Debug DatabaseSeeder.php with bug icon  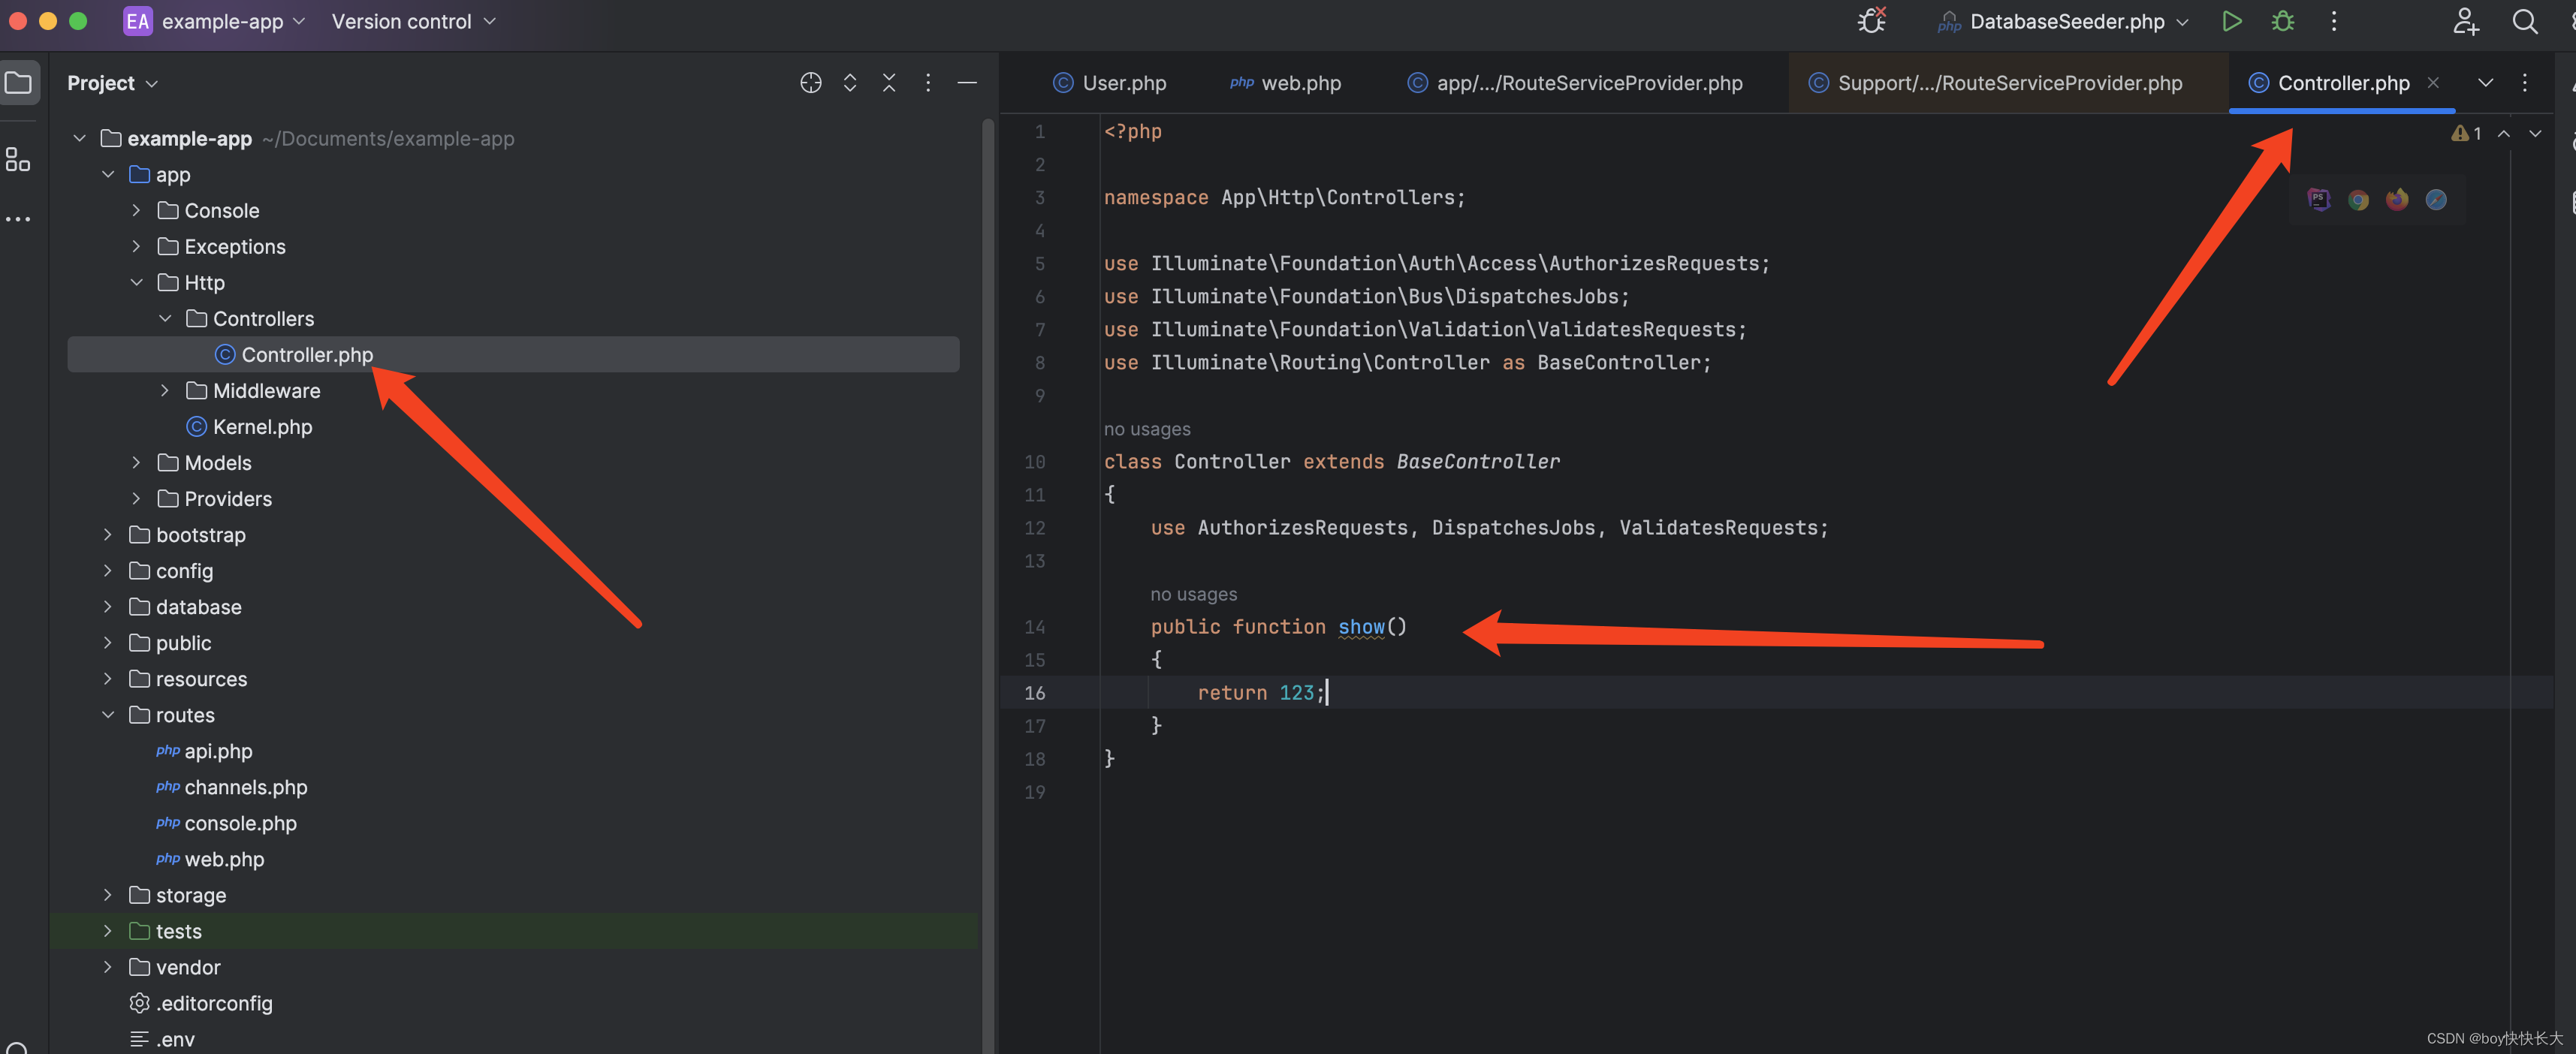(2282, 21)
